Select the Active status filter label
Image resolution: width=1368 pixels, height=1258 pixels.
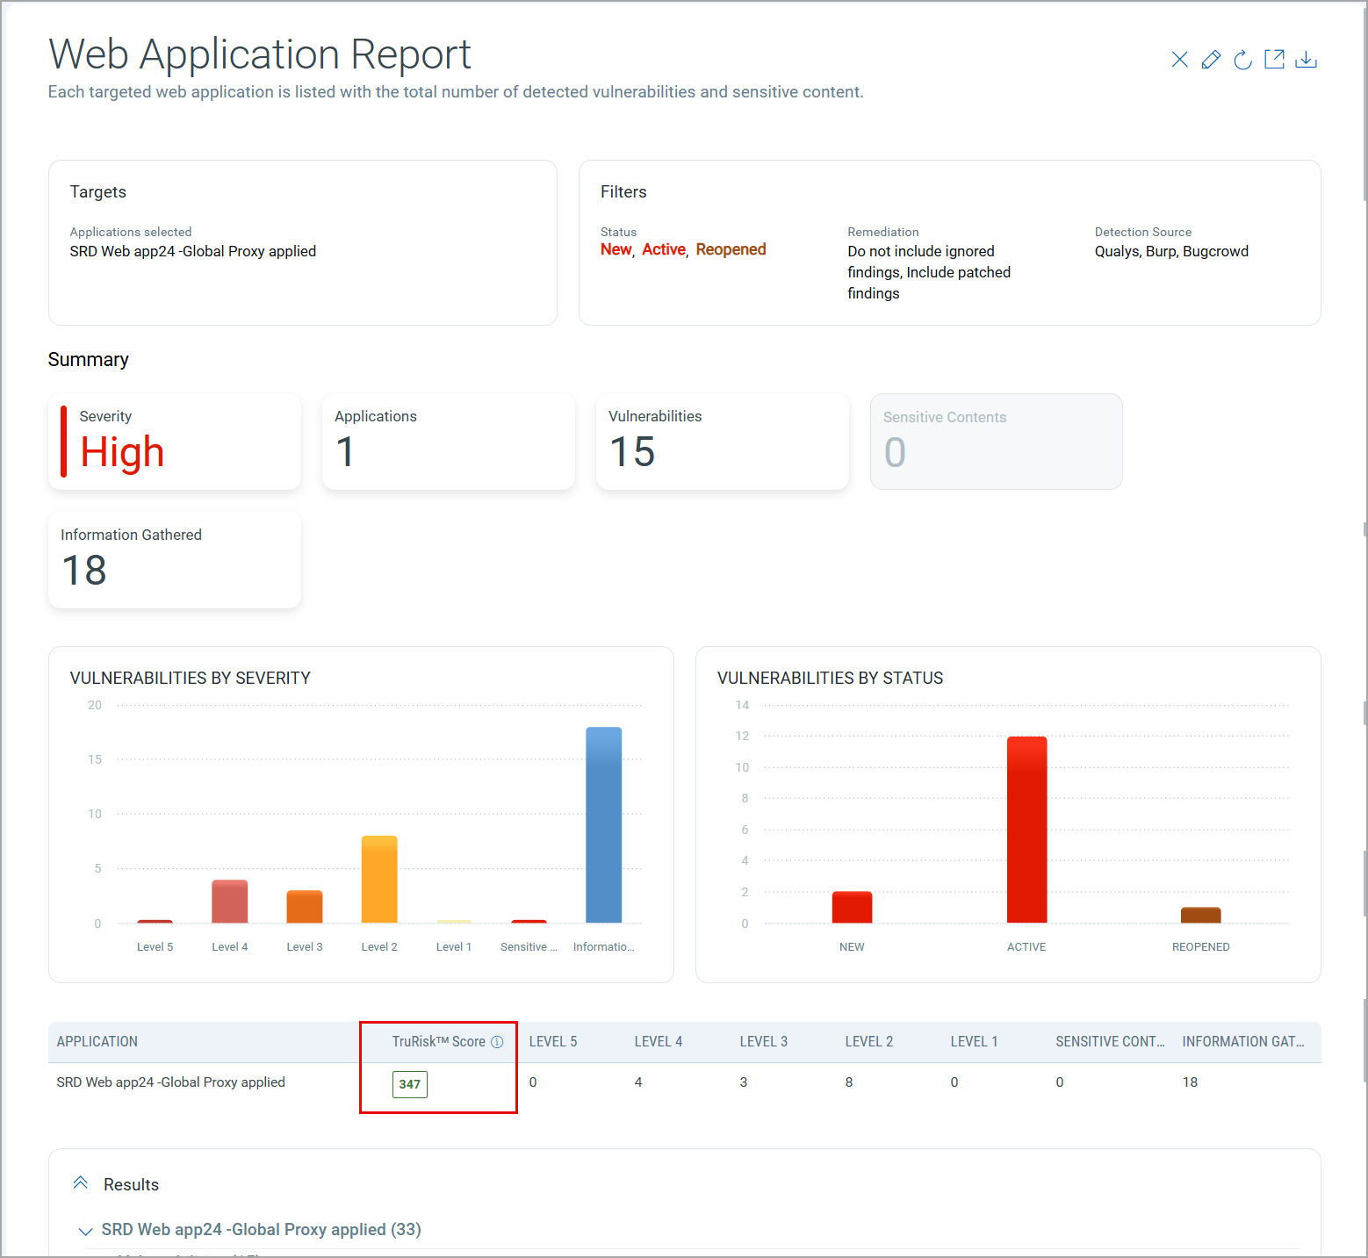663,249
